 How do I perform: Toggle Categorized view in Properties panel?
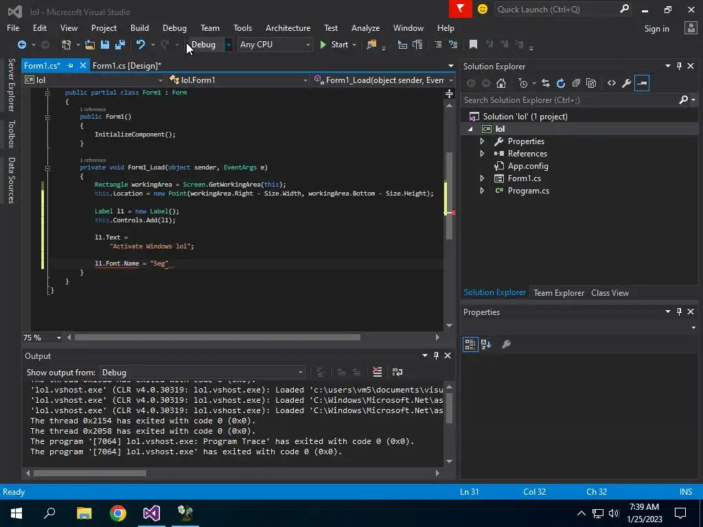point(470,344)
